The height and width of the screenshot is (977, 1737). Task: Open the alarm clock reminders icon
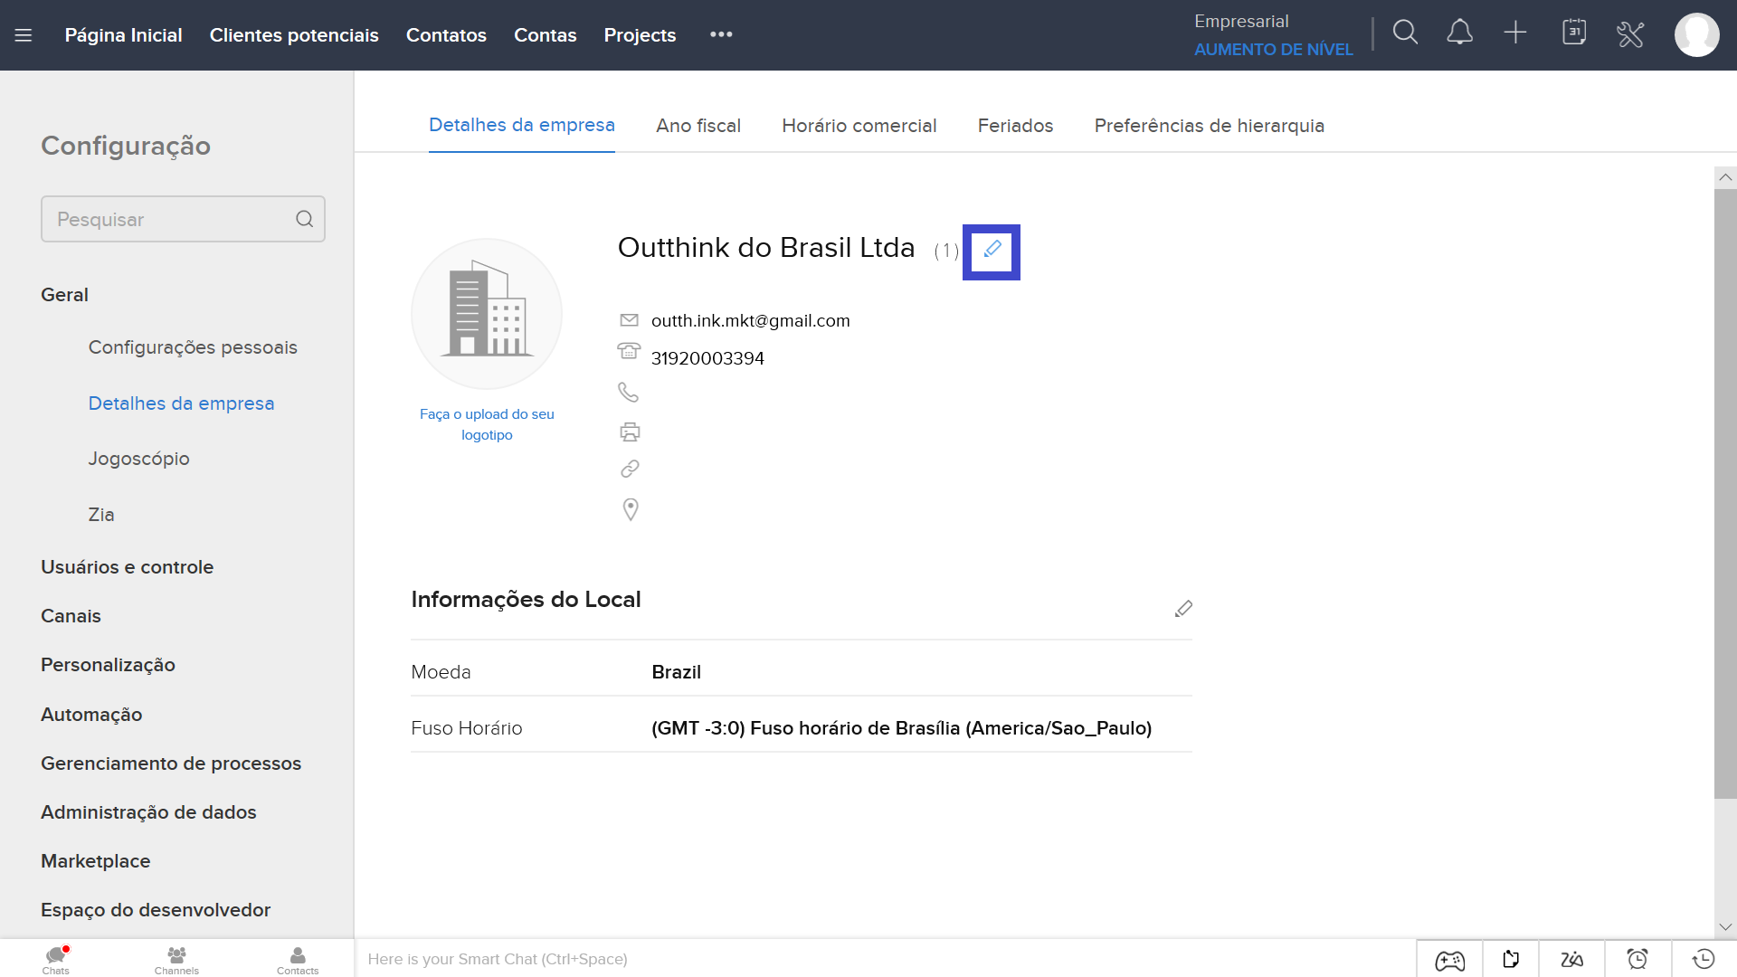point(1637,959)
